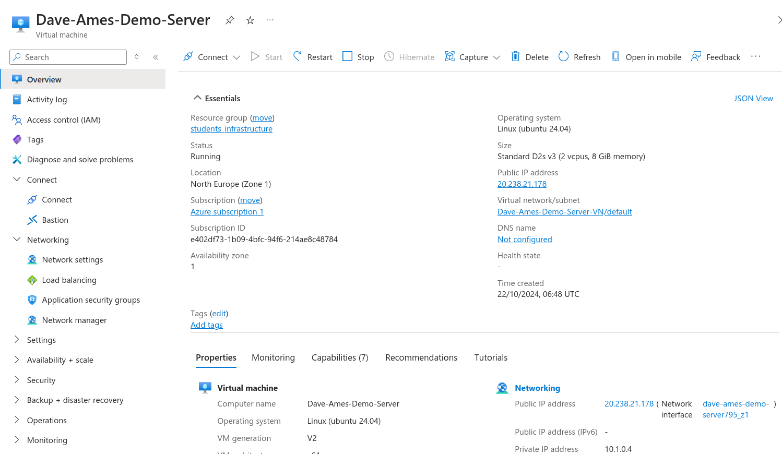Screen dimensions: 782x454
Task: Expand the Monitoring group in sidebar
Action: [17, 440]
